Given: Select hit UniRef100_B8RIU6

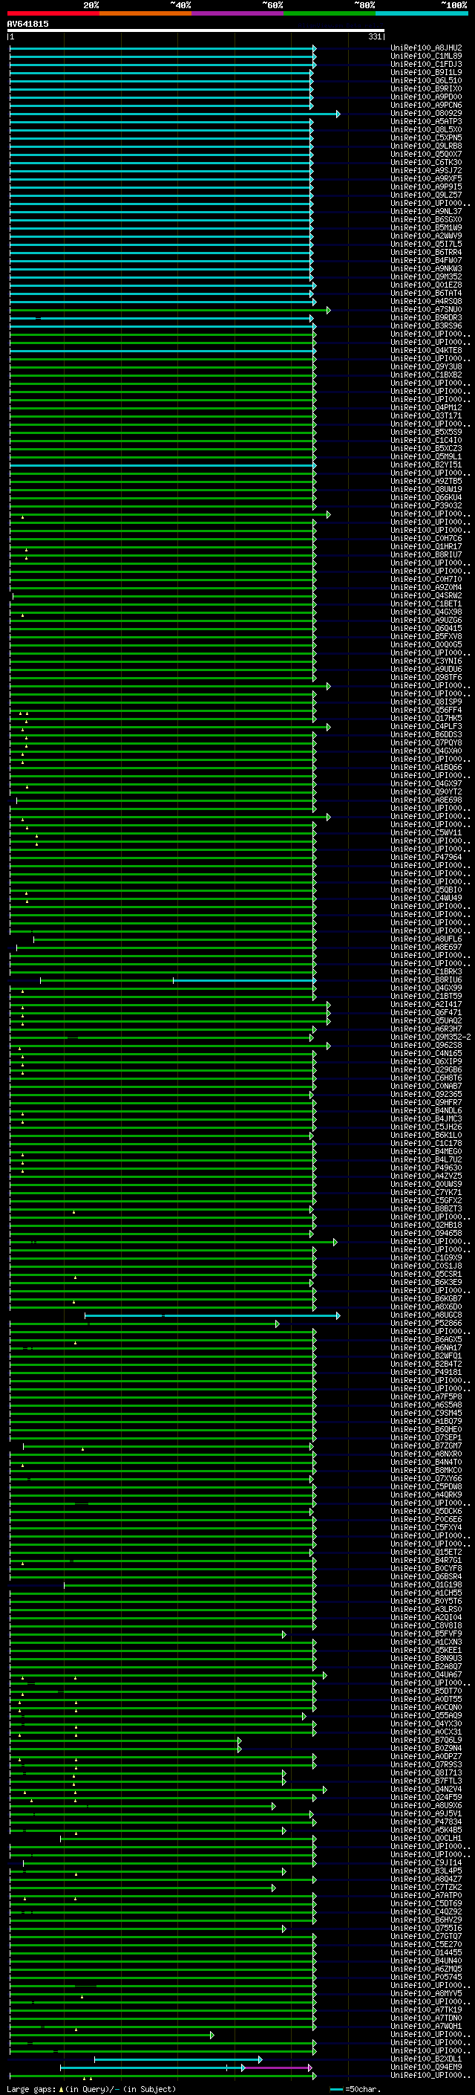Looking at the screenshot, I should (426, 980).
